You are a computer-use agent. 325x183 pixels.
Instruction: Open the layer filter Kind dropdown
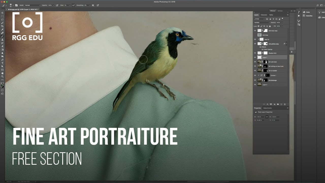(x=259, y=19)
